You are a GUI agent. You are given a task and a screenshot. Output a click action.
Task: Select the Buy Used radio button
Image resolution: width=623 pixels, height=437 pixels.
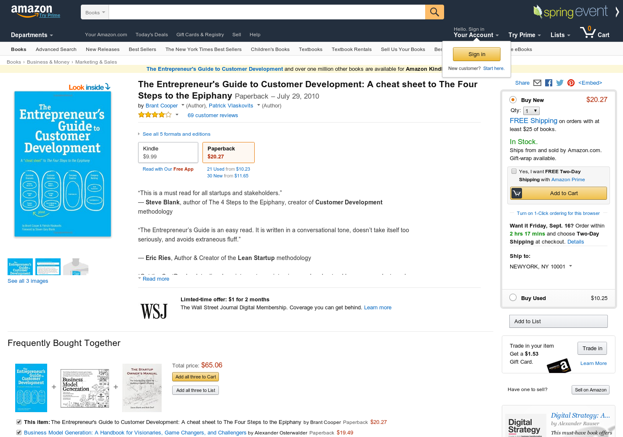513,298
